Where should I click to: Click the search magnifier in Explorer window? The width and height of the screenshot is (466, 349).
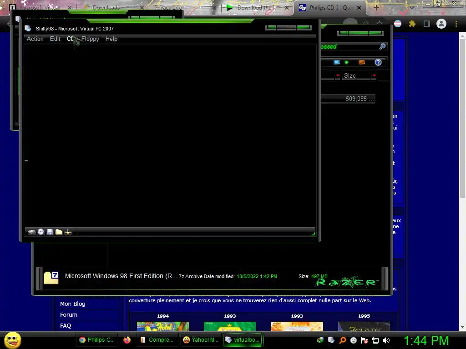point(382,46)
